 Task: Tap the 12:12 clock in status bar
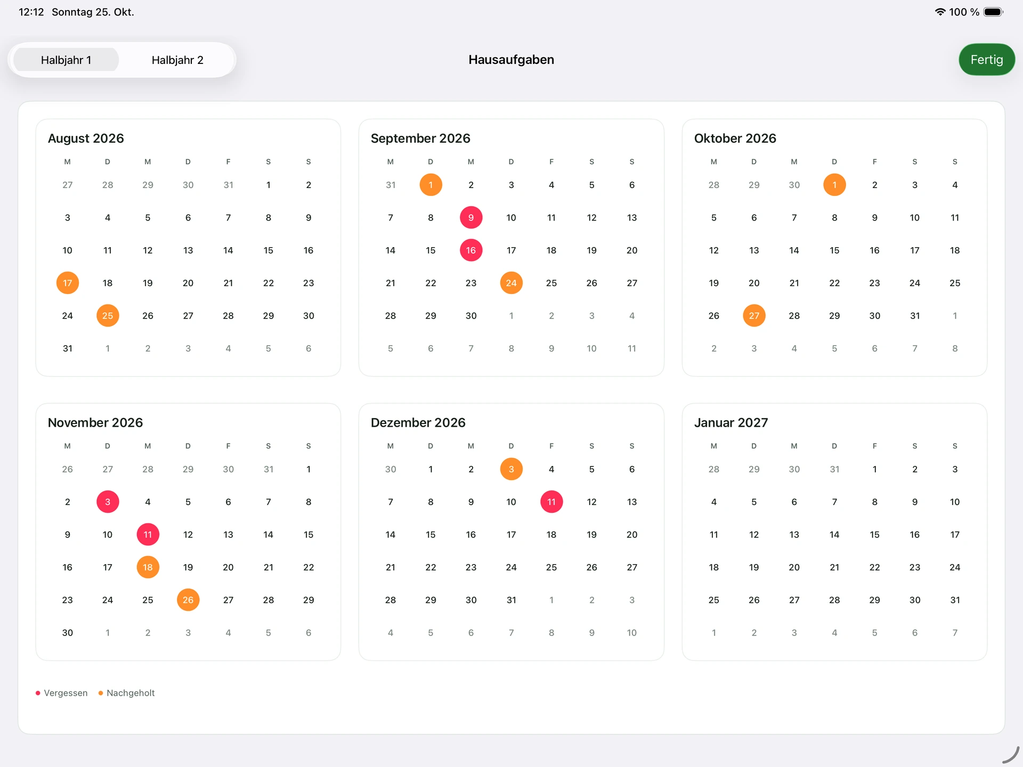[x=31, y=12]
